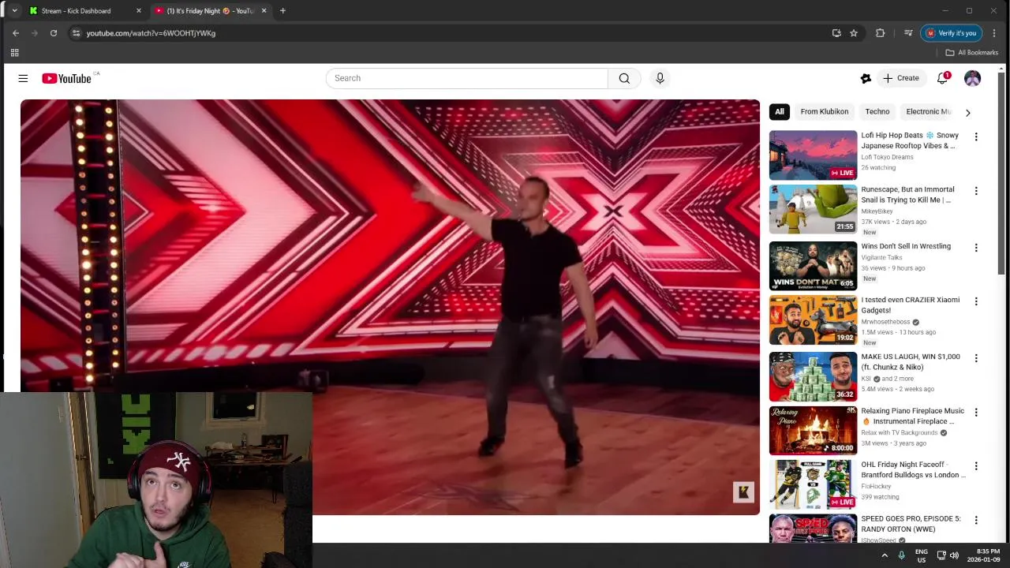Open options for SPEED GOES PRO video
1010x568 pixels.
[x=976, y=520]
